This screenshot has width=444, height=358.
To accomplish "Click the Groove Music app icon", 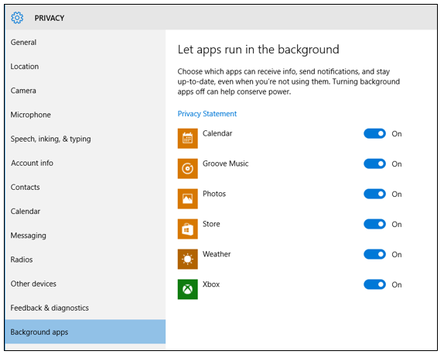I will coord(187,168).
